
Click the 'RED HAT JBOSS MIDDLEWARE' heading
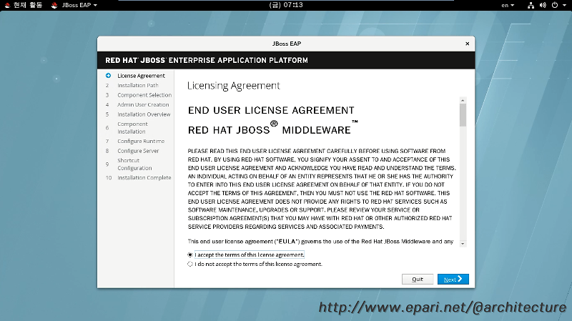[273, 129]
